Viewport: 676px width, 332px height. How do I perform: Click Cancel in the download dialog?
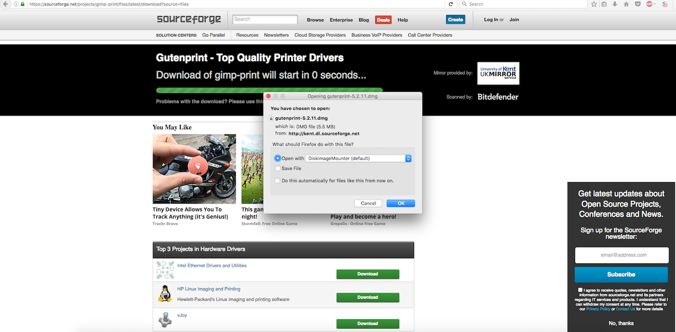click(x=368, y=203)
